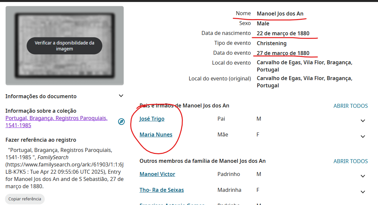
Task: Open the Manoel Victor godfather link
Action: 157,174
